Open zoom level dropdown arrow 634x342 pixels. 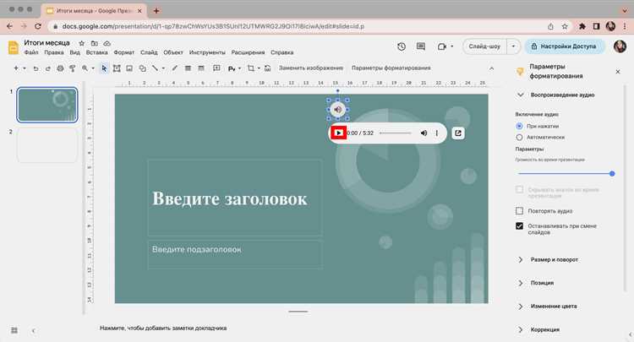(x=93, y=68)
